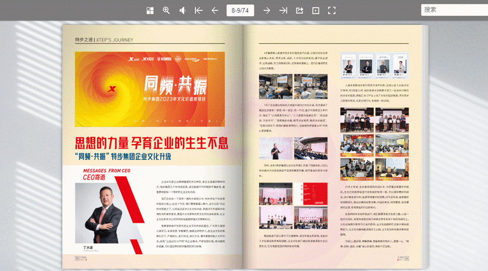Click the 特步之道 XTEP'S JOURNEY header
Image resolution: width=488 pixels, height=271 pixels.
pos(104,40)
